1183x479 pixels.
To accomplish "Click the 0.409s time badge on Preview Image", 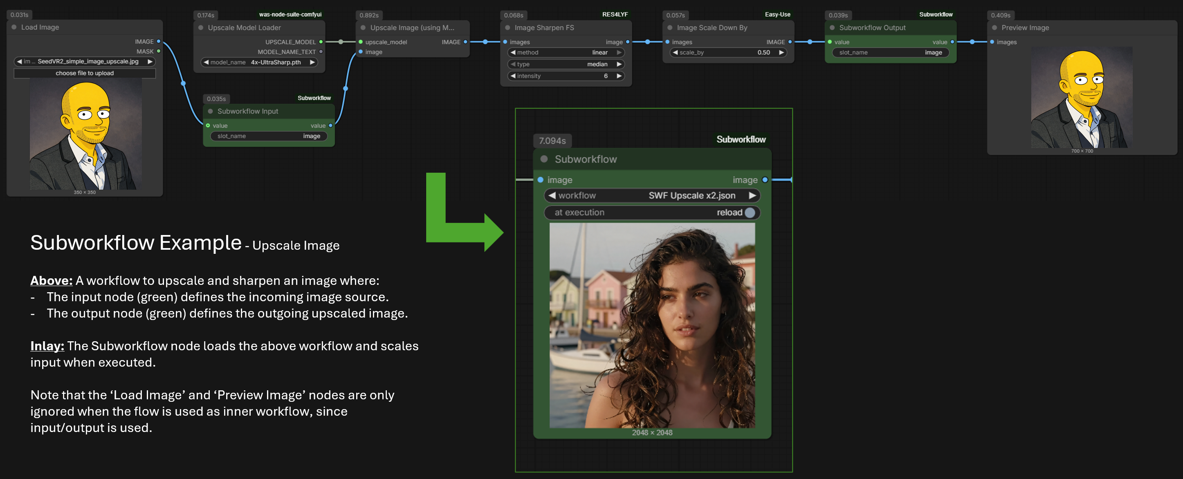I will click(1000, 15).
